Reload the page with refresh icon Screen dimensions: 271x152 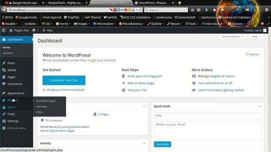click(140, 10)
